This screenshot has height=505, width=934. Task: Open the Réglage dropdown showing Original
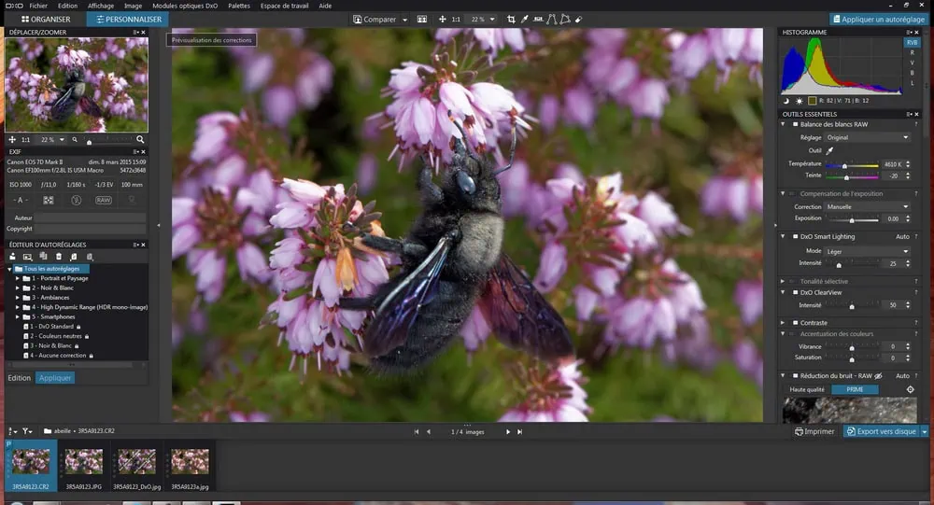(867, 137)
